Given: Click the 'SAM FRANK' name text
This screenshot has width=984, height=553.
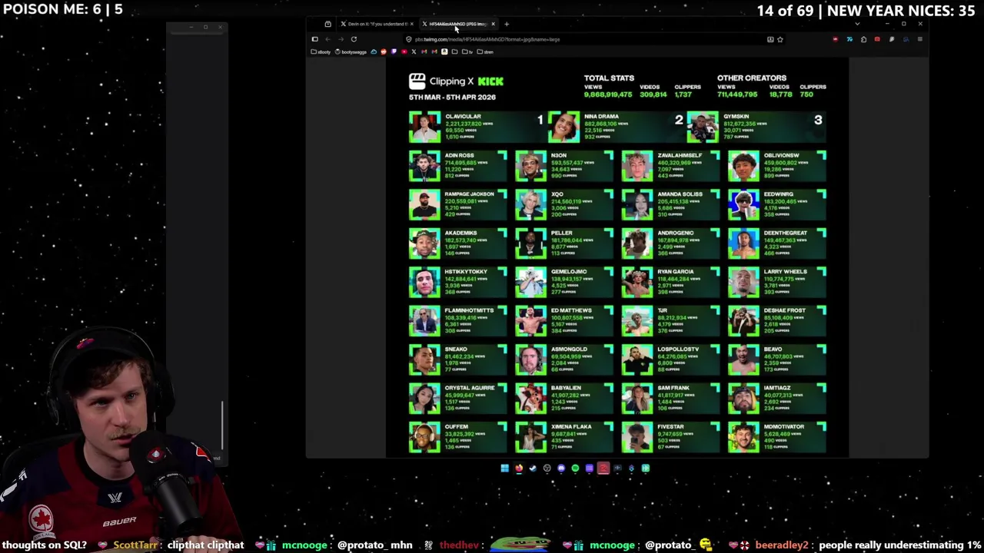Looking at the screenshot, I should pyautogui.click(x=673, y=388).
